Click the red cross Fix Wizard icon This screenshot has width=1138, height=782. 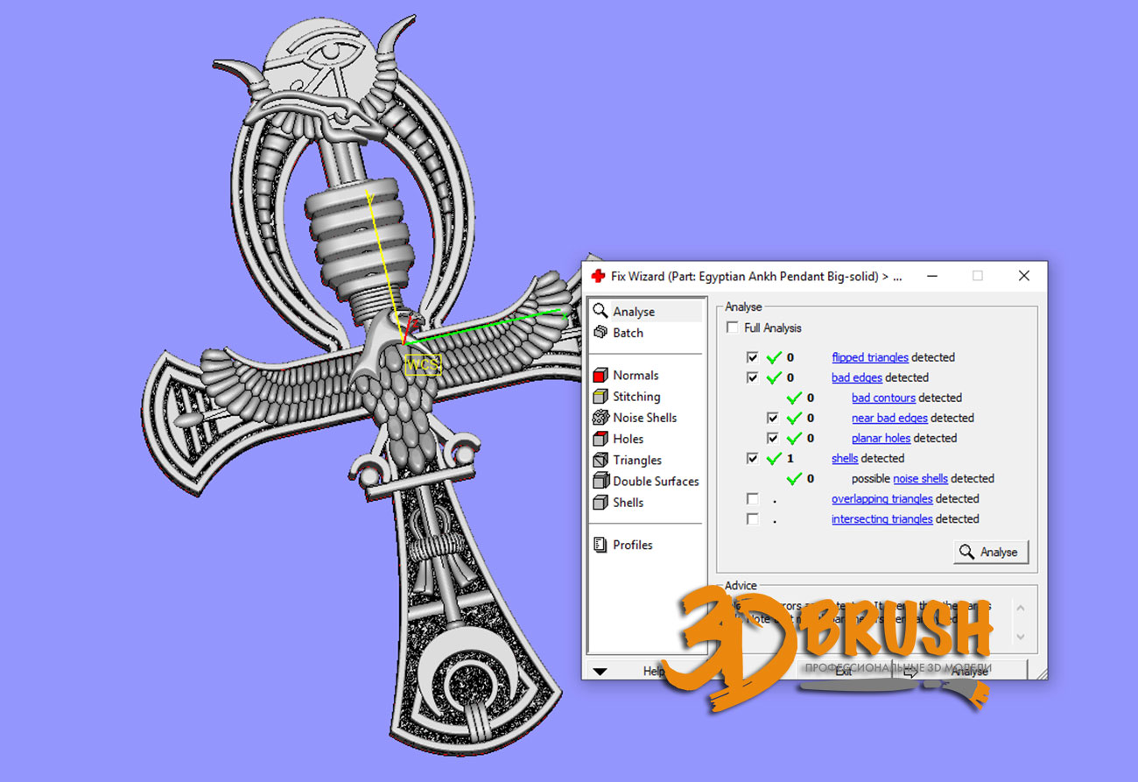(598, 276)
